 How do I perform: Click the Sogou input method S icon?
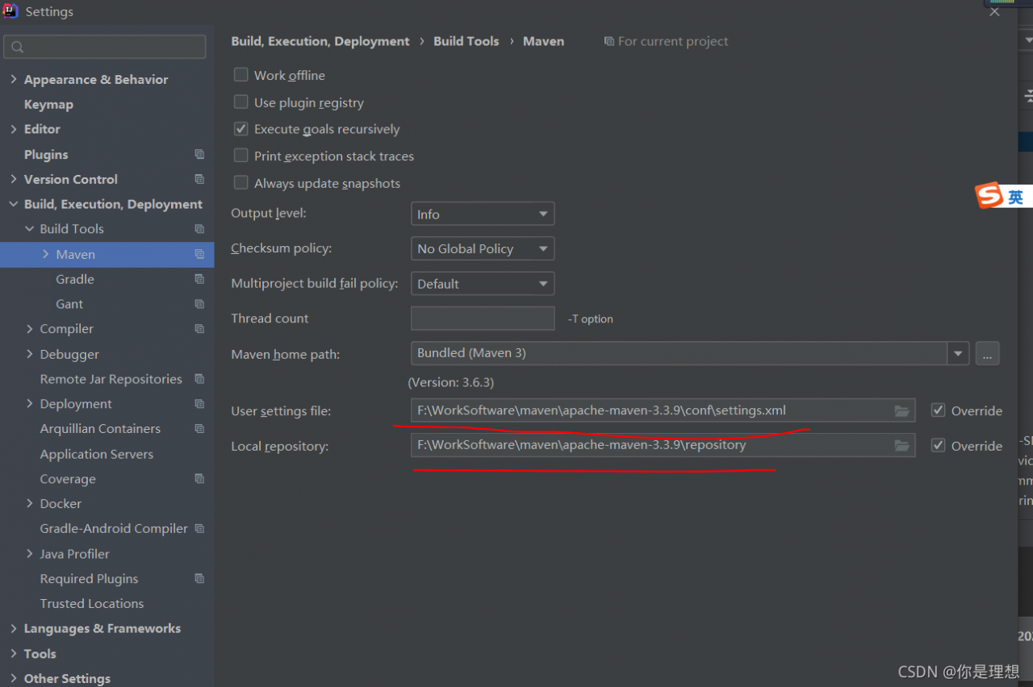989,196
